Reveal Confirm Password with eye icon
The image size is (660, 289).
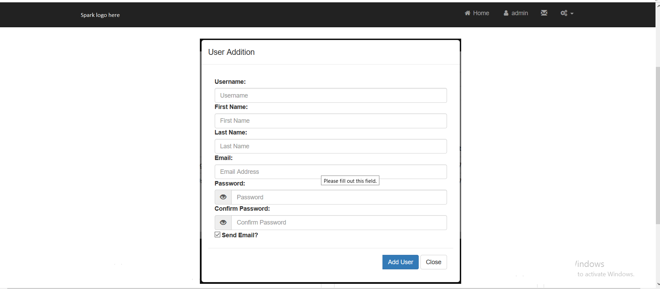[223, 223]
